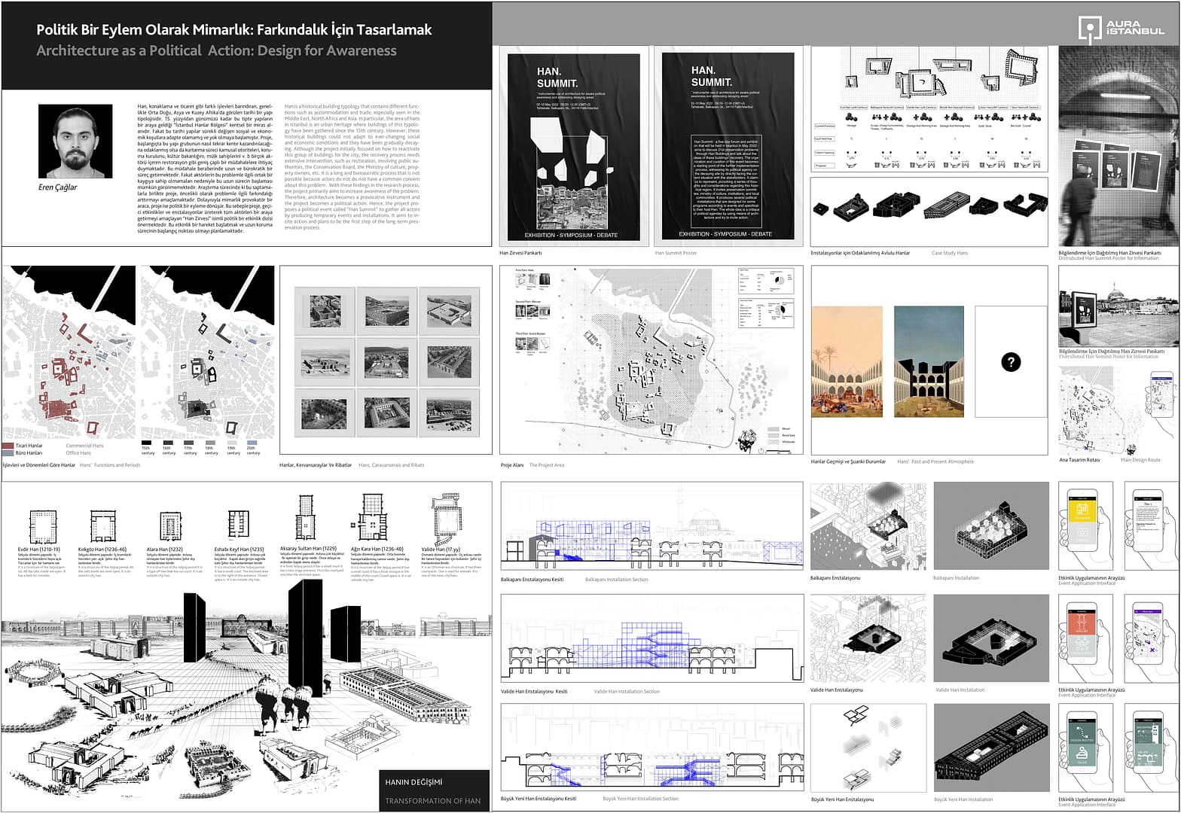Image resolution: width=1181 pixels, height=813 pixels.
Task: Click the red Ticari Hanlar legend swatch
Action: pos(8,446)
